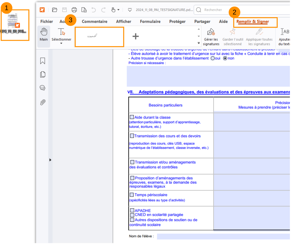The width and height of the screenshot is (291, 244).
Task: Click the plus button to add a new signature
Action: pos(136,36)
